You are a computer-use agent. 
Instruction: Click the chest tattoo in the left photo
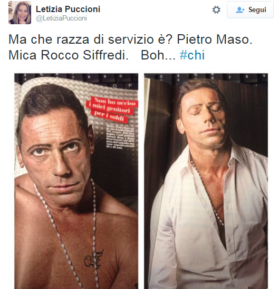[94, 259]
